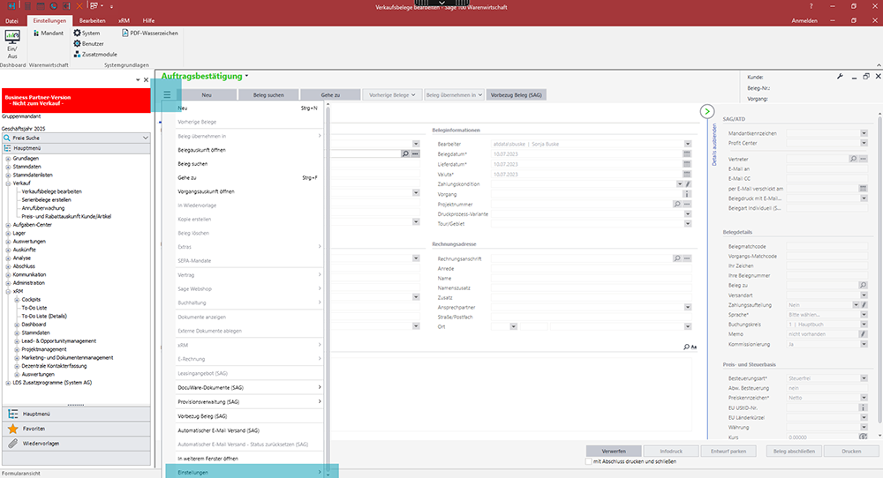This screenshot has height=478, width=883.
Task: Open the Auftragsbestätigung title dropdown arrow
Action: 248,77
